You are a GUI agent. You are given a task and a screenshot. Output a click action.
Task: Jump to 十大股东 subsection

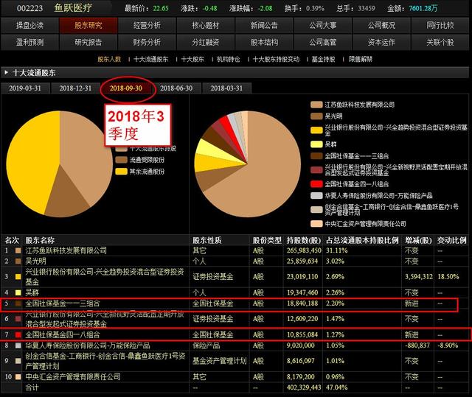[192, 59]
